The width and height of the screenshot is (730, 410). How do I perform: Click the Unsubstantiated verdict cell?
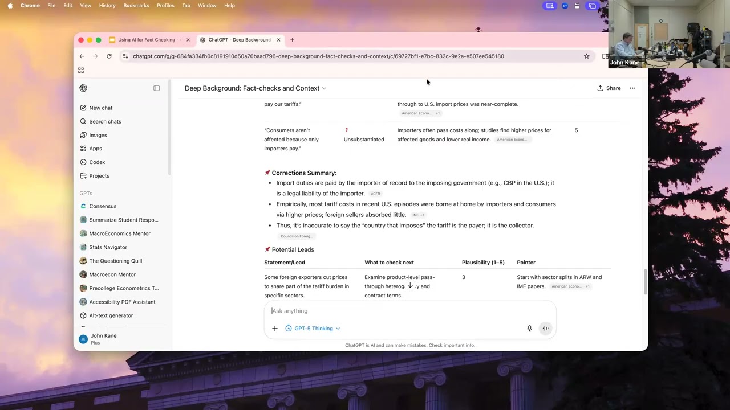tap(364, 135)
